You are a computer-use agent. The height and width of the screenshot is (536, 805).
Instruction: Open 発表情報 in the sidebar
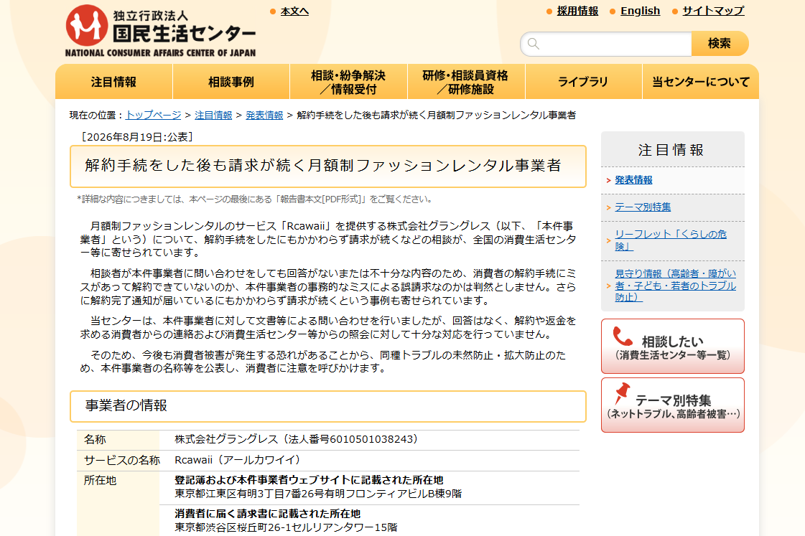point(633,180)
